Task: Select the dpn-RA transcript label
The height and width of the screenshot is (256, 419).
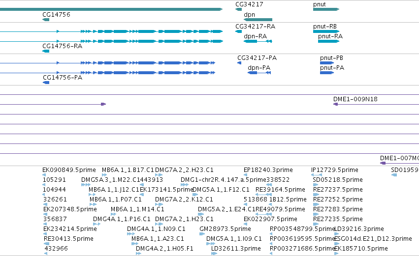Action: pos(255,36)
